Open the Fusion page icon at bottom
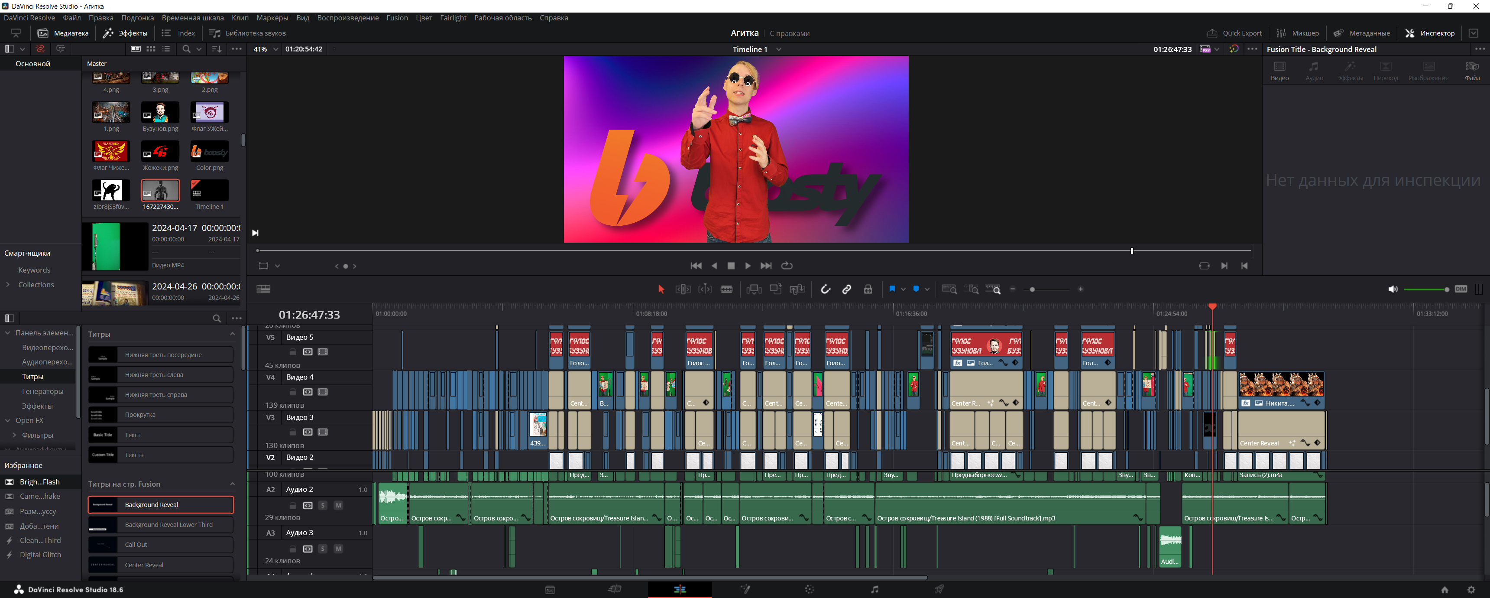The height and width of the screenshot is (598, 1490). [x=745, y=589]
